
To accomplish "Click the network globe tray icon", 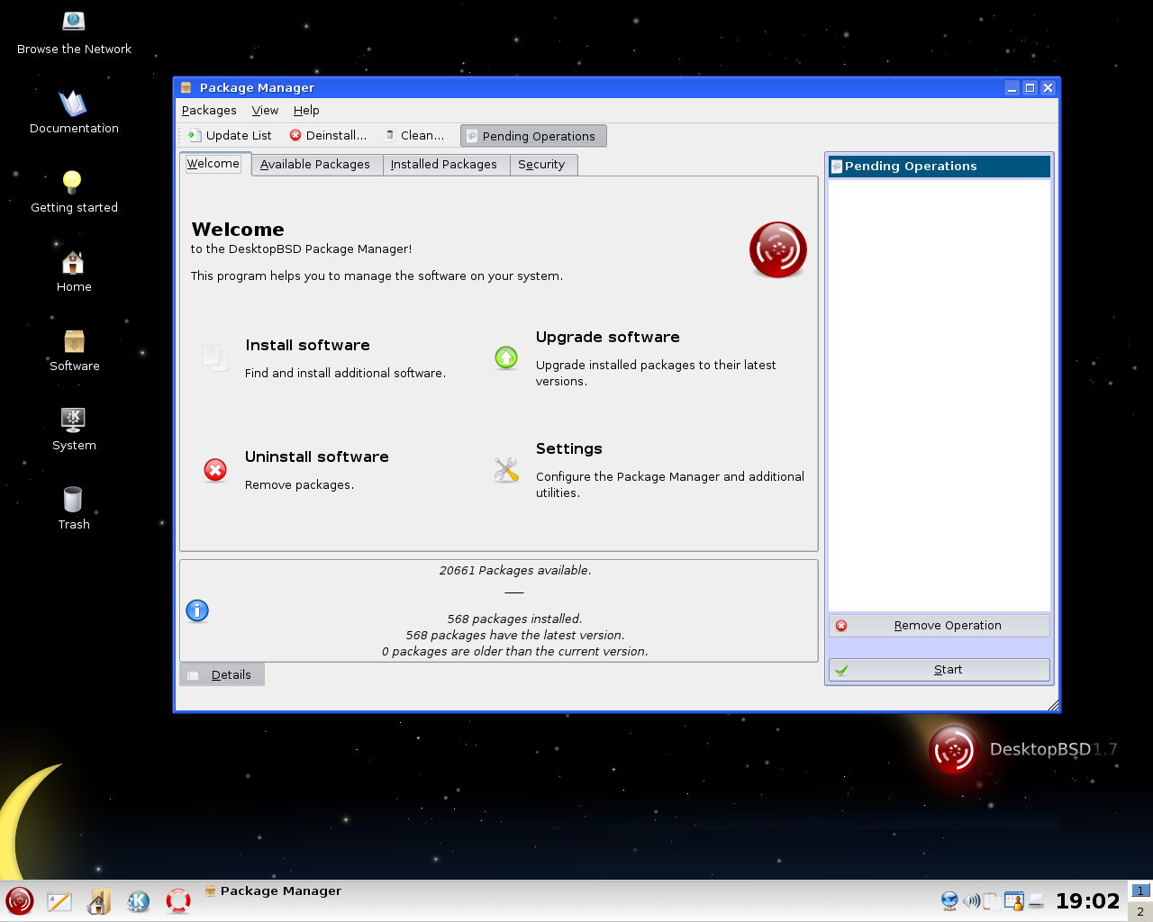I will (949, 900).
